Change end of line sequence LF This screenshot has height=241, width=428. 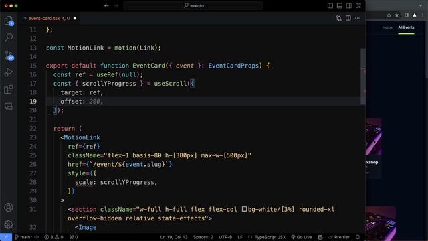(240, 237)
